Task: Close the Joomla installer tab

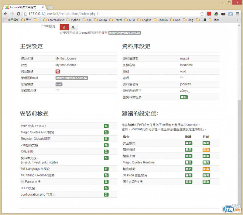Action: (x=43, y=7)
